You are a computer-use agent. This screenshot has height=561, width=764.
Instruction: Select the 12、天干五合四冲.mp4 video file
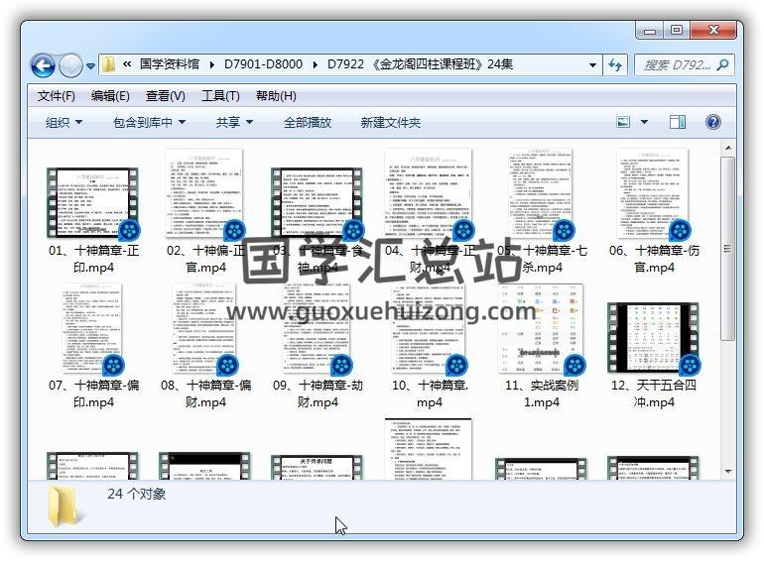[654, 339]
